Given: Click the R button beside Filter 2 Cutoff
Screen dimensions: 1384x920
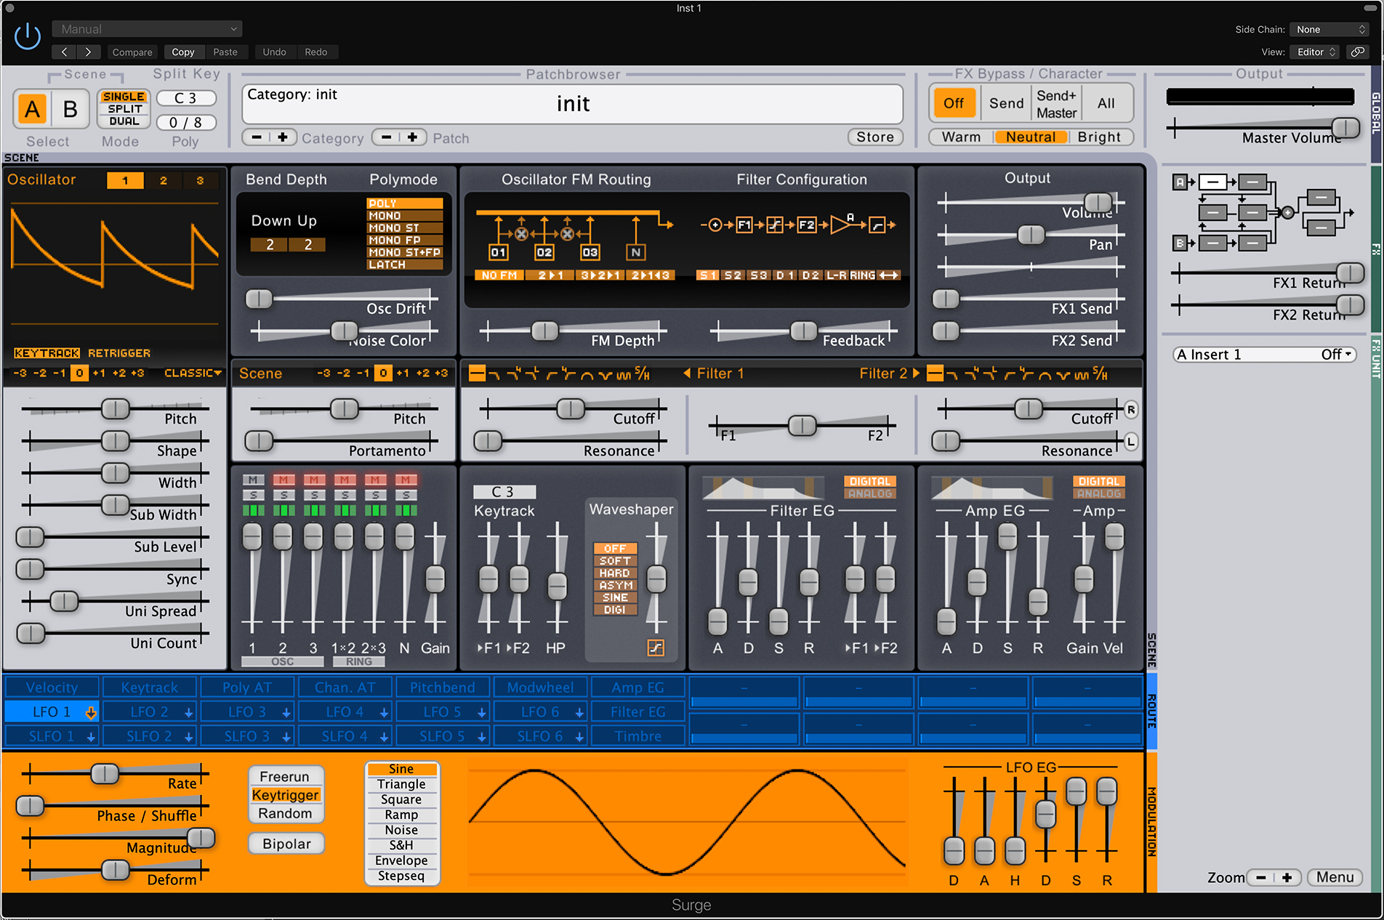Looking at the screenshot, I should (1131, 410).
